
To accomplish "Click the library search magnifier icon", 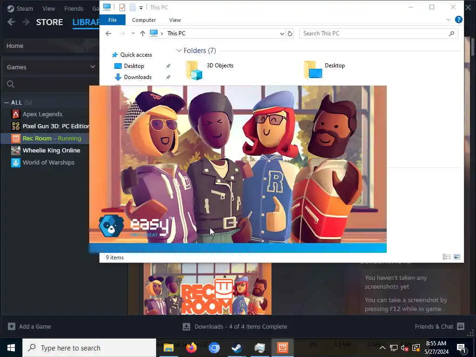I will coord(11,84).
